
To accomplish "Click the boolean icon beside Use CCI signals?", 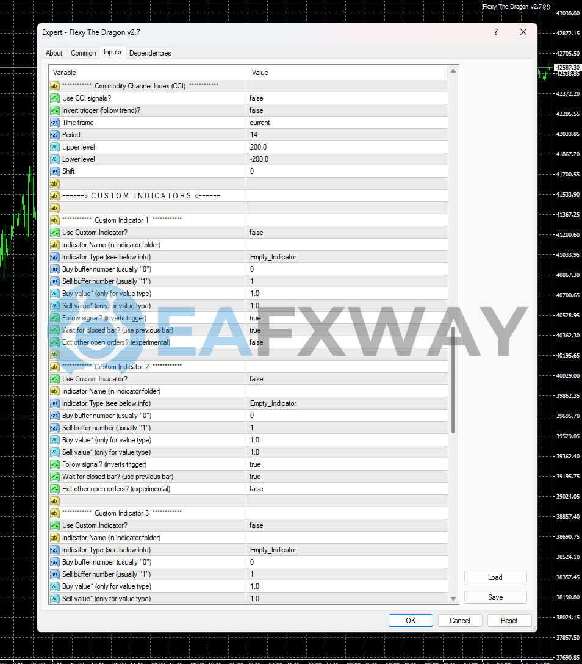I will [54, 98].
